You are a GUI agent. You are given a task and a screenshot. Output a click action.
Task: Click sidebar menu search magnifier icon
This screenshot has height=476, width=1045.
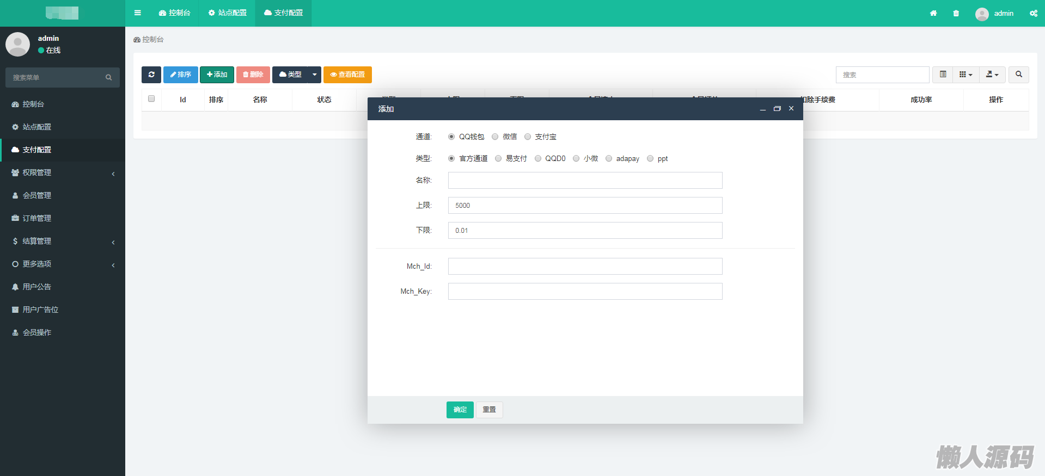pyautogui.click(x=108, y=78)
